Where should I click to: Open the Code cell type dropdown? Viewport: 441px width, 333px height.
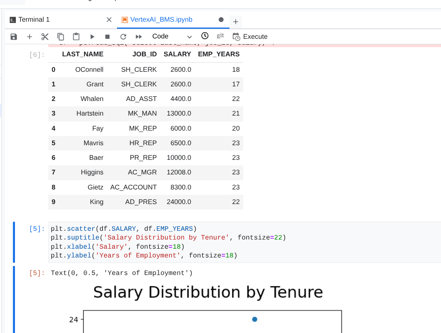pyautogui.click(x=172, y=36)
